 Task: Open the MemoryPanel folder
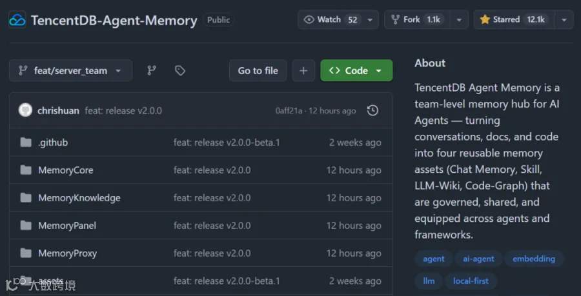(67, 226)
